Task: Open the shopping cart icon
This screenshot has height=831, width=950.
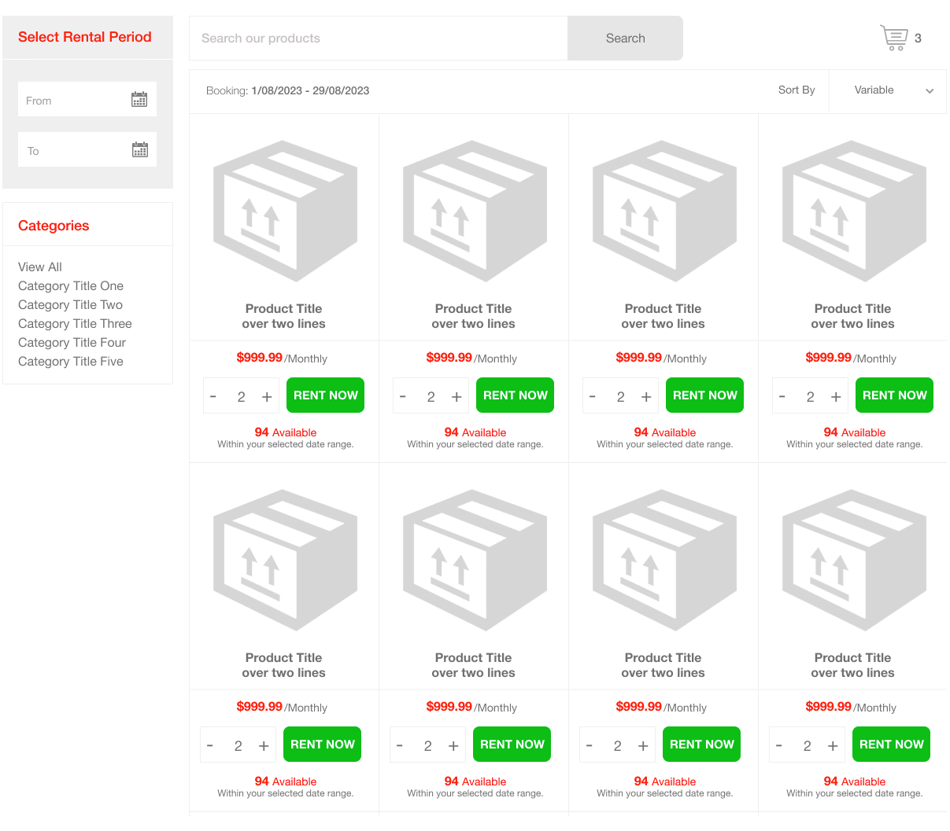Action: click(893, 38)
